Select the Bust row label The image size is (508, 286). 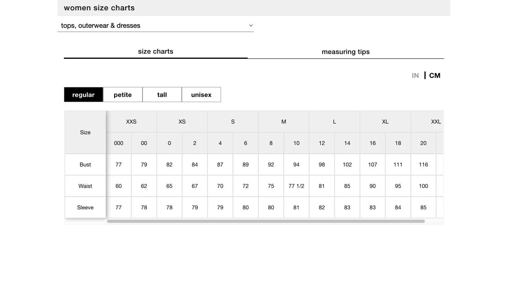[85, 164]
